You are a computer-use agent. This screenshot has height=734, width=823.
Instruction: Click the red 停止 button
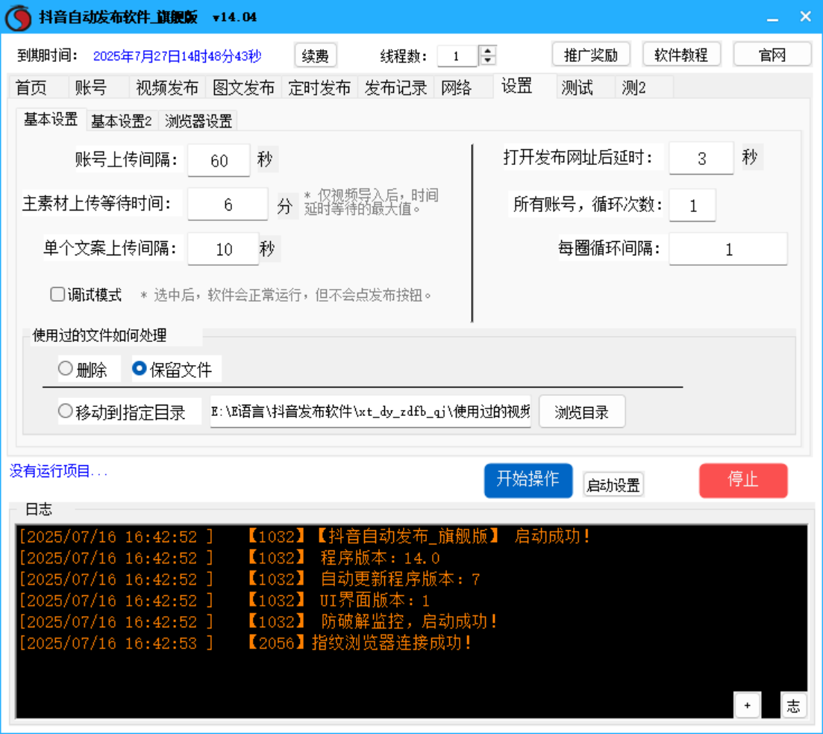pos(742,479)
